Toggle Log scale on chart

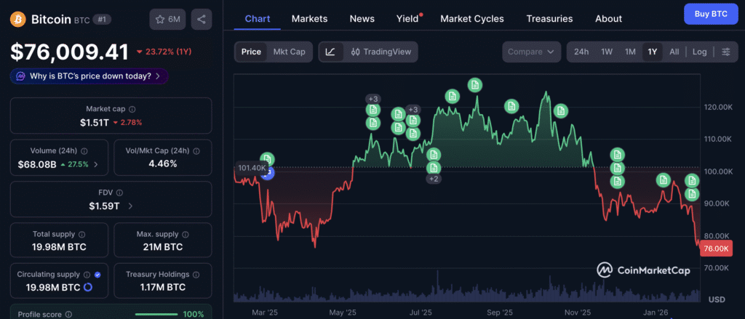click(699, 52)
